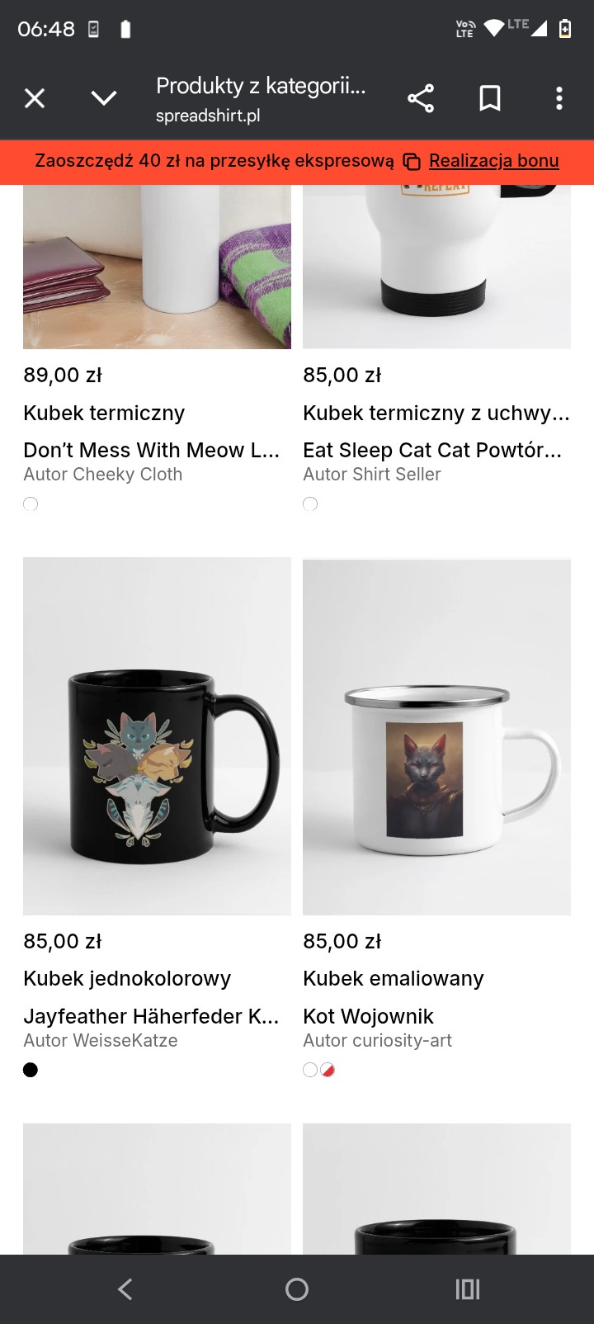Viewport: 594px width, 1324px height.
Task: Open Kubek termiczny z uchwytem product title
Action: [x=436, y=413]
